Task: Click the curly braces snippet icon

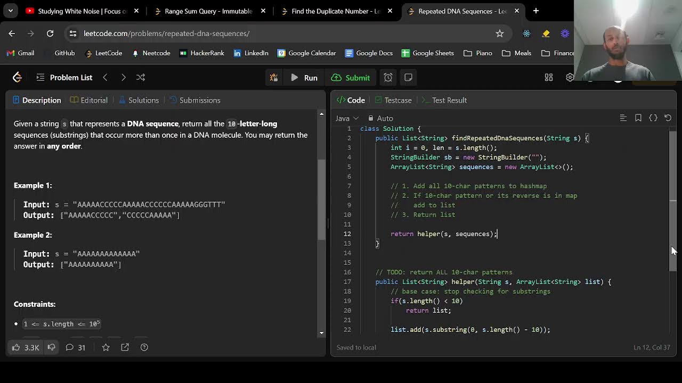Action: [653, 118]
